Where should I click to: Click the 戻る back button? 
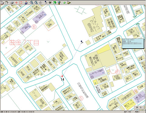pos(139,108)
